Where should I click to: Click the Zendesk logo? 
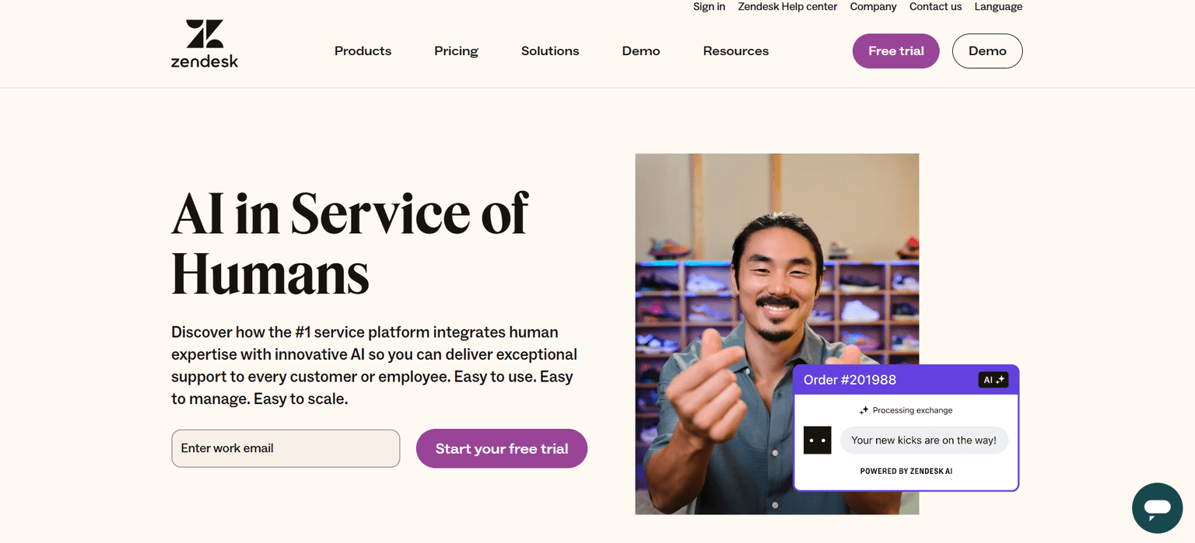click(x=205, y=44)
